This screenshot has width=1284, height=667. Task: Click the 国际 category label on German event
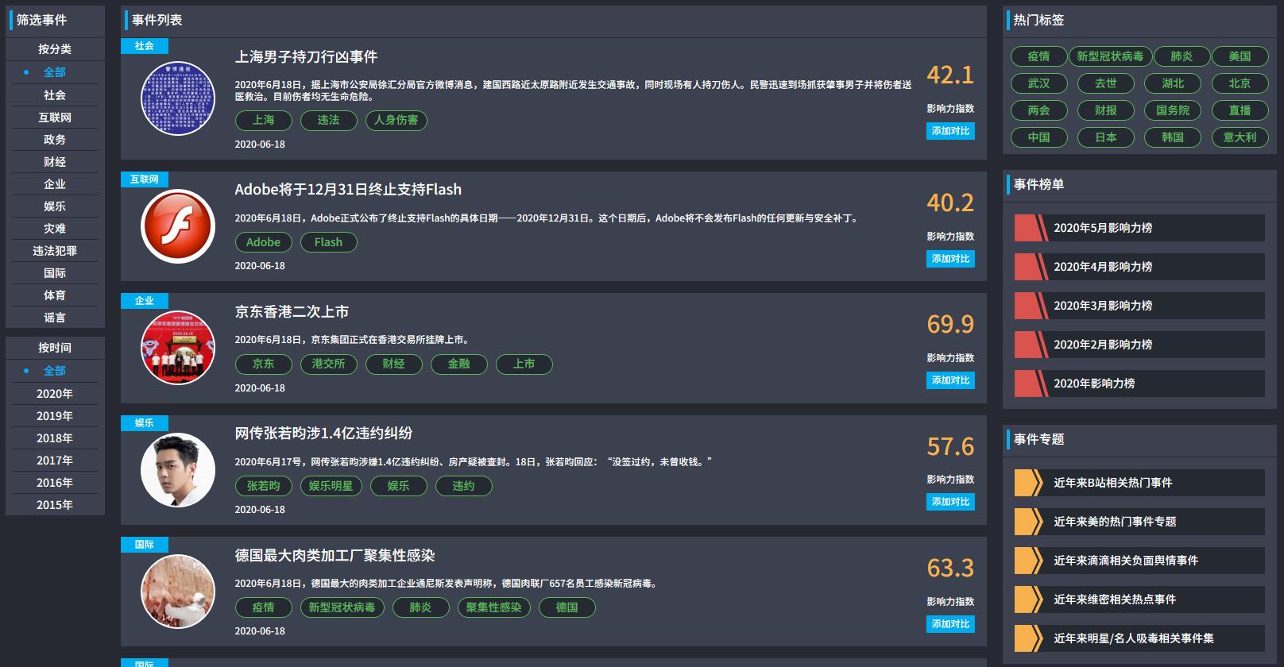tap(145, 545)
